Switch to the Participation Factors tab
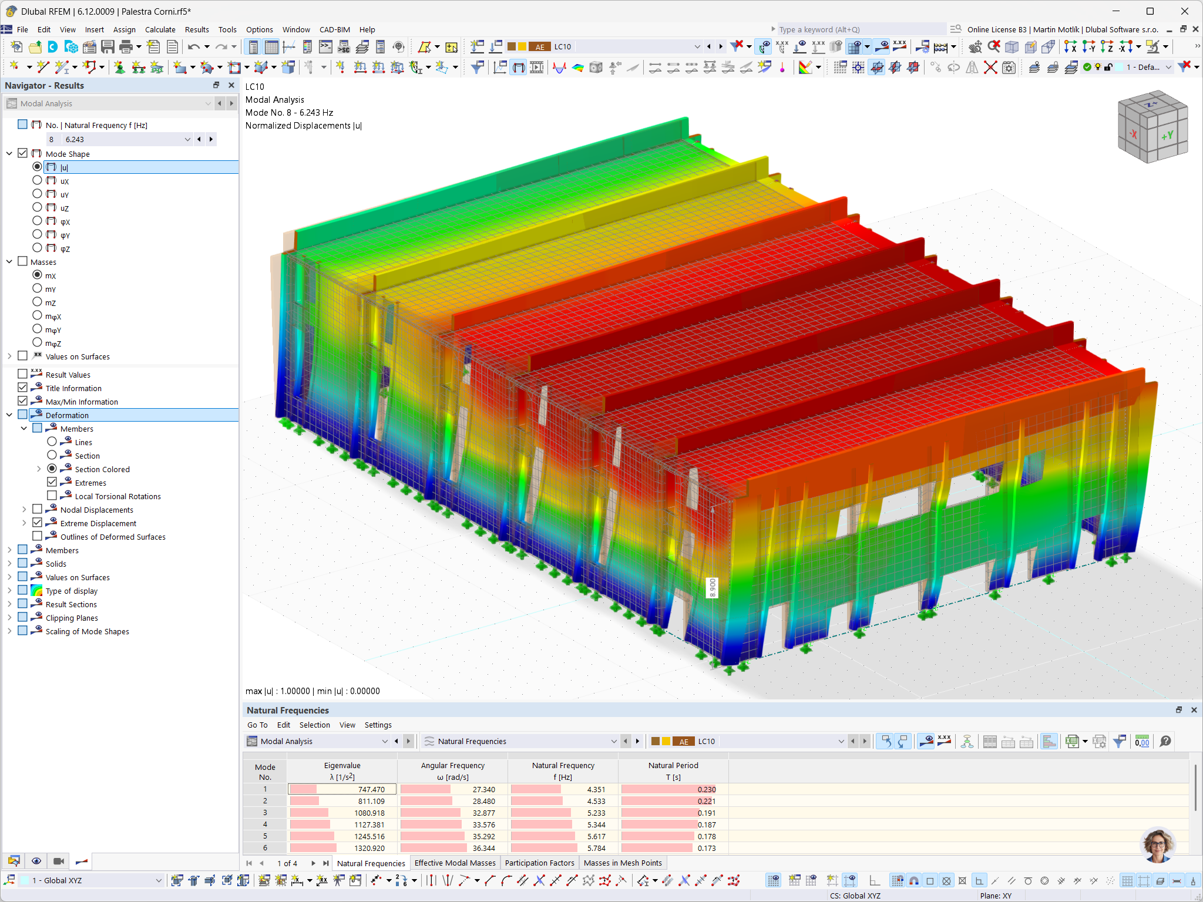Viewport: 1203px width, 902px height. coord(539,863)
